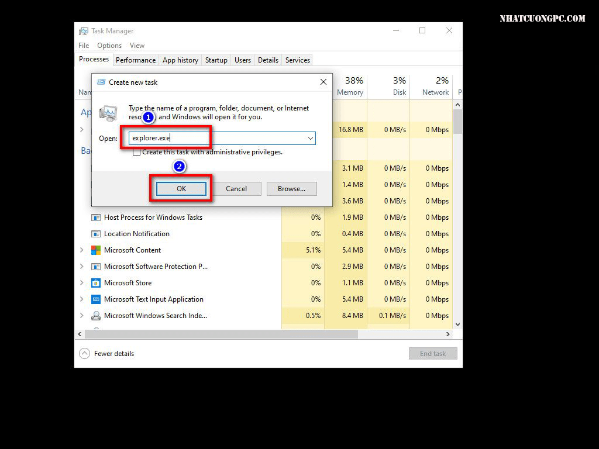Screen dimensions: 599x449
Task: Expand the Microsoft Store process group
Action: (x=82, y=283)
